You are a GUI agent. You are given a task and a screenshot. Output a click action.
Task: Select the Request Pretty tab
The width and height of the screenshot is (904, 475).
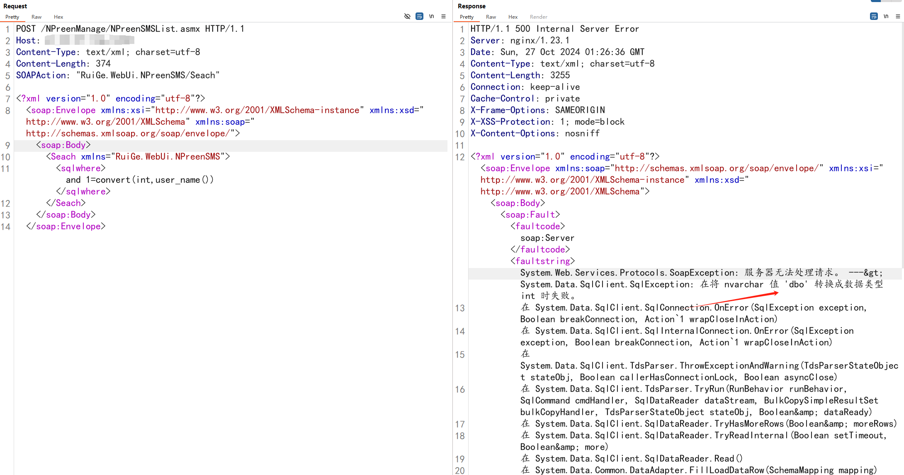click(x=12, y=17)
